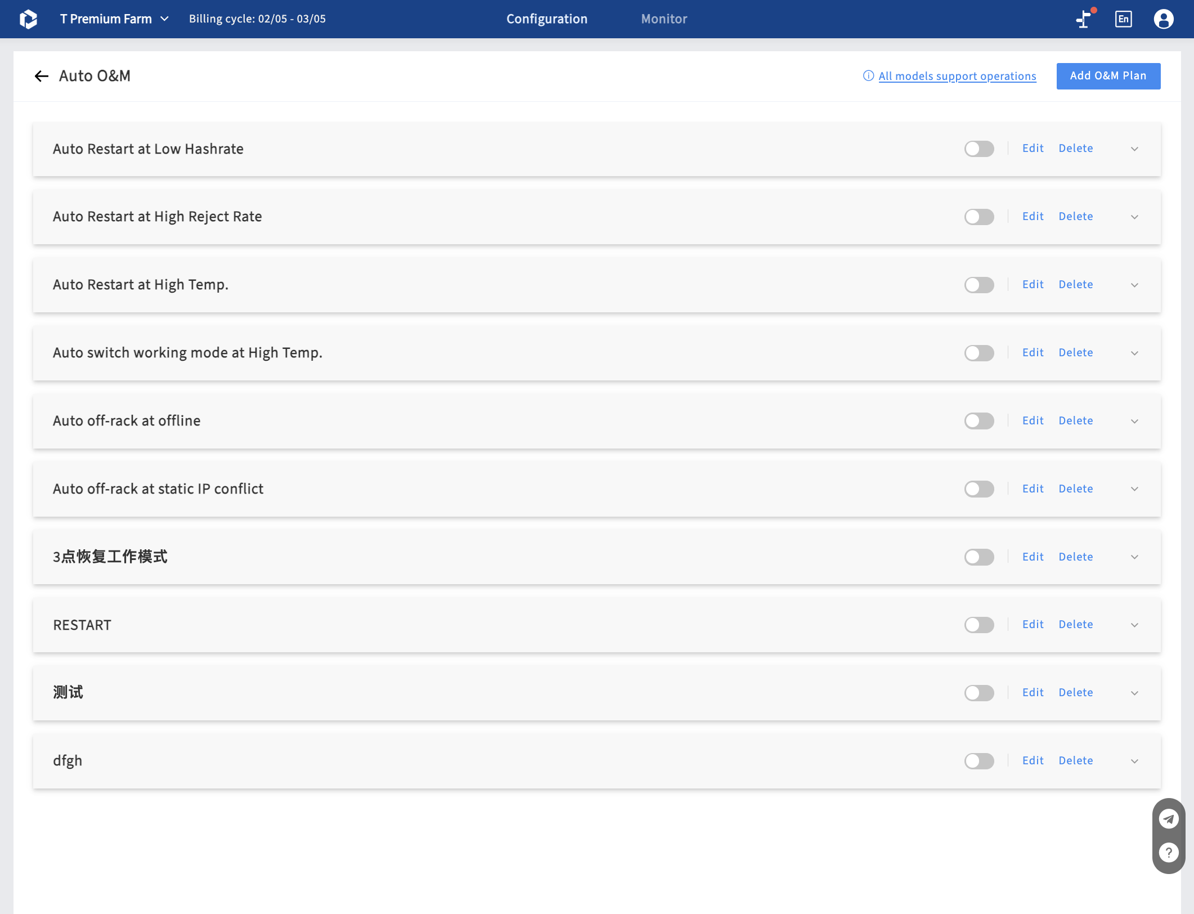Go back using the arrow beside Auto O&M

pos(41,76)
